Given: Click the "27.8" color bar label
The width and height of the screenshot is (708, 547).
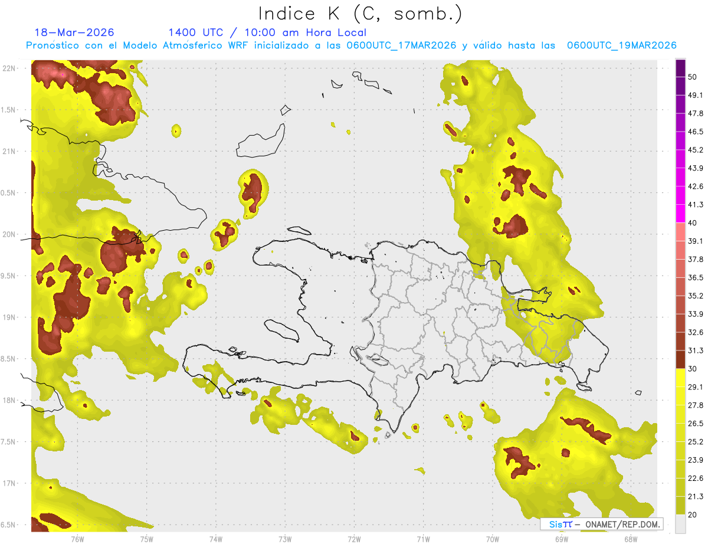Looking at the screenshot, I should point(696,405).
